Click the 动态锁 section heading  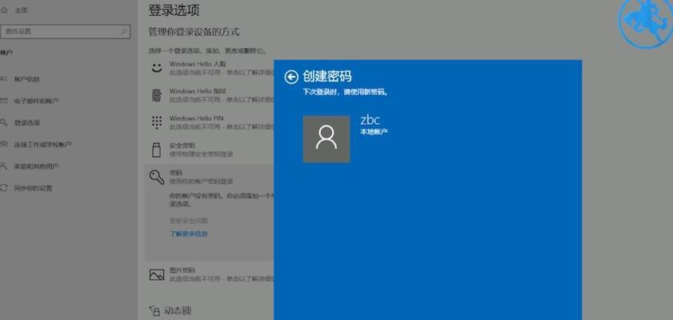178,310
